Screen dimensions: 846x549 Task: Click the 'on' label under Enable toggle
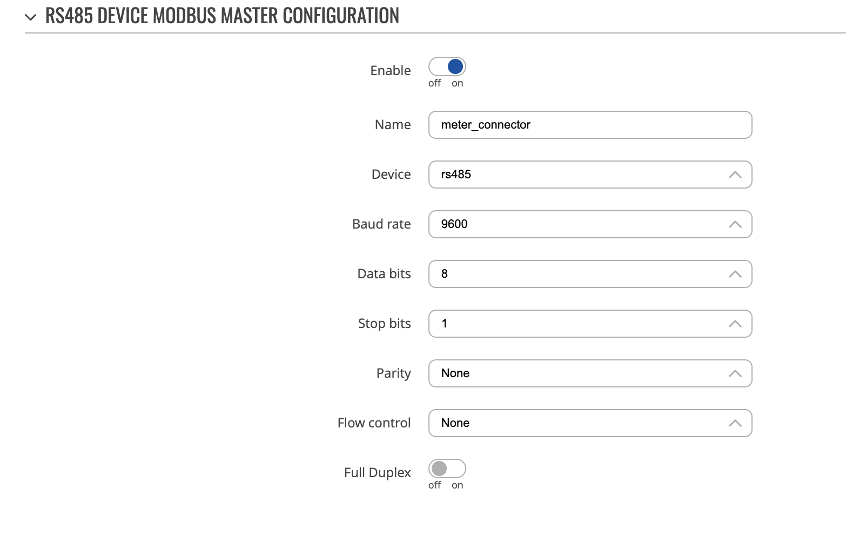(458, 83)
